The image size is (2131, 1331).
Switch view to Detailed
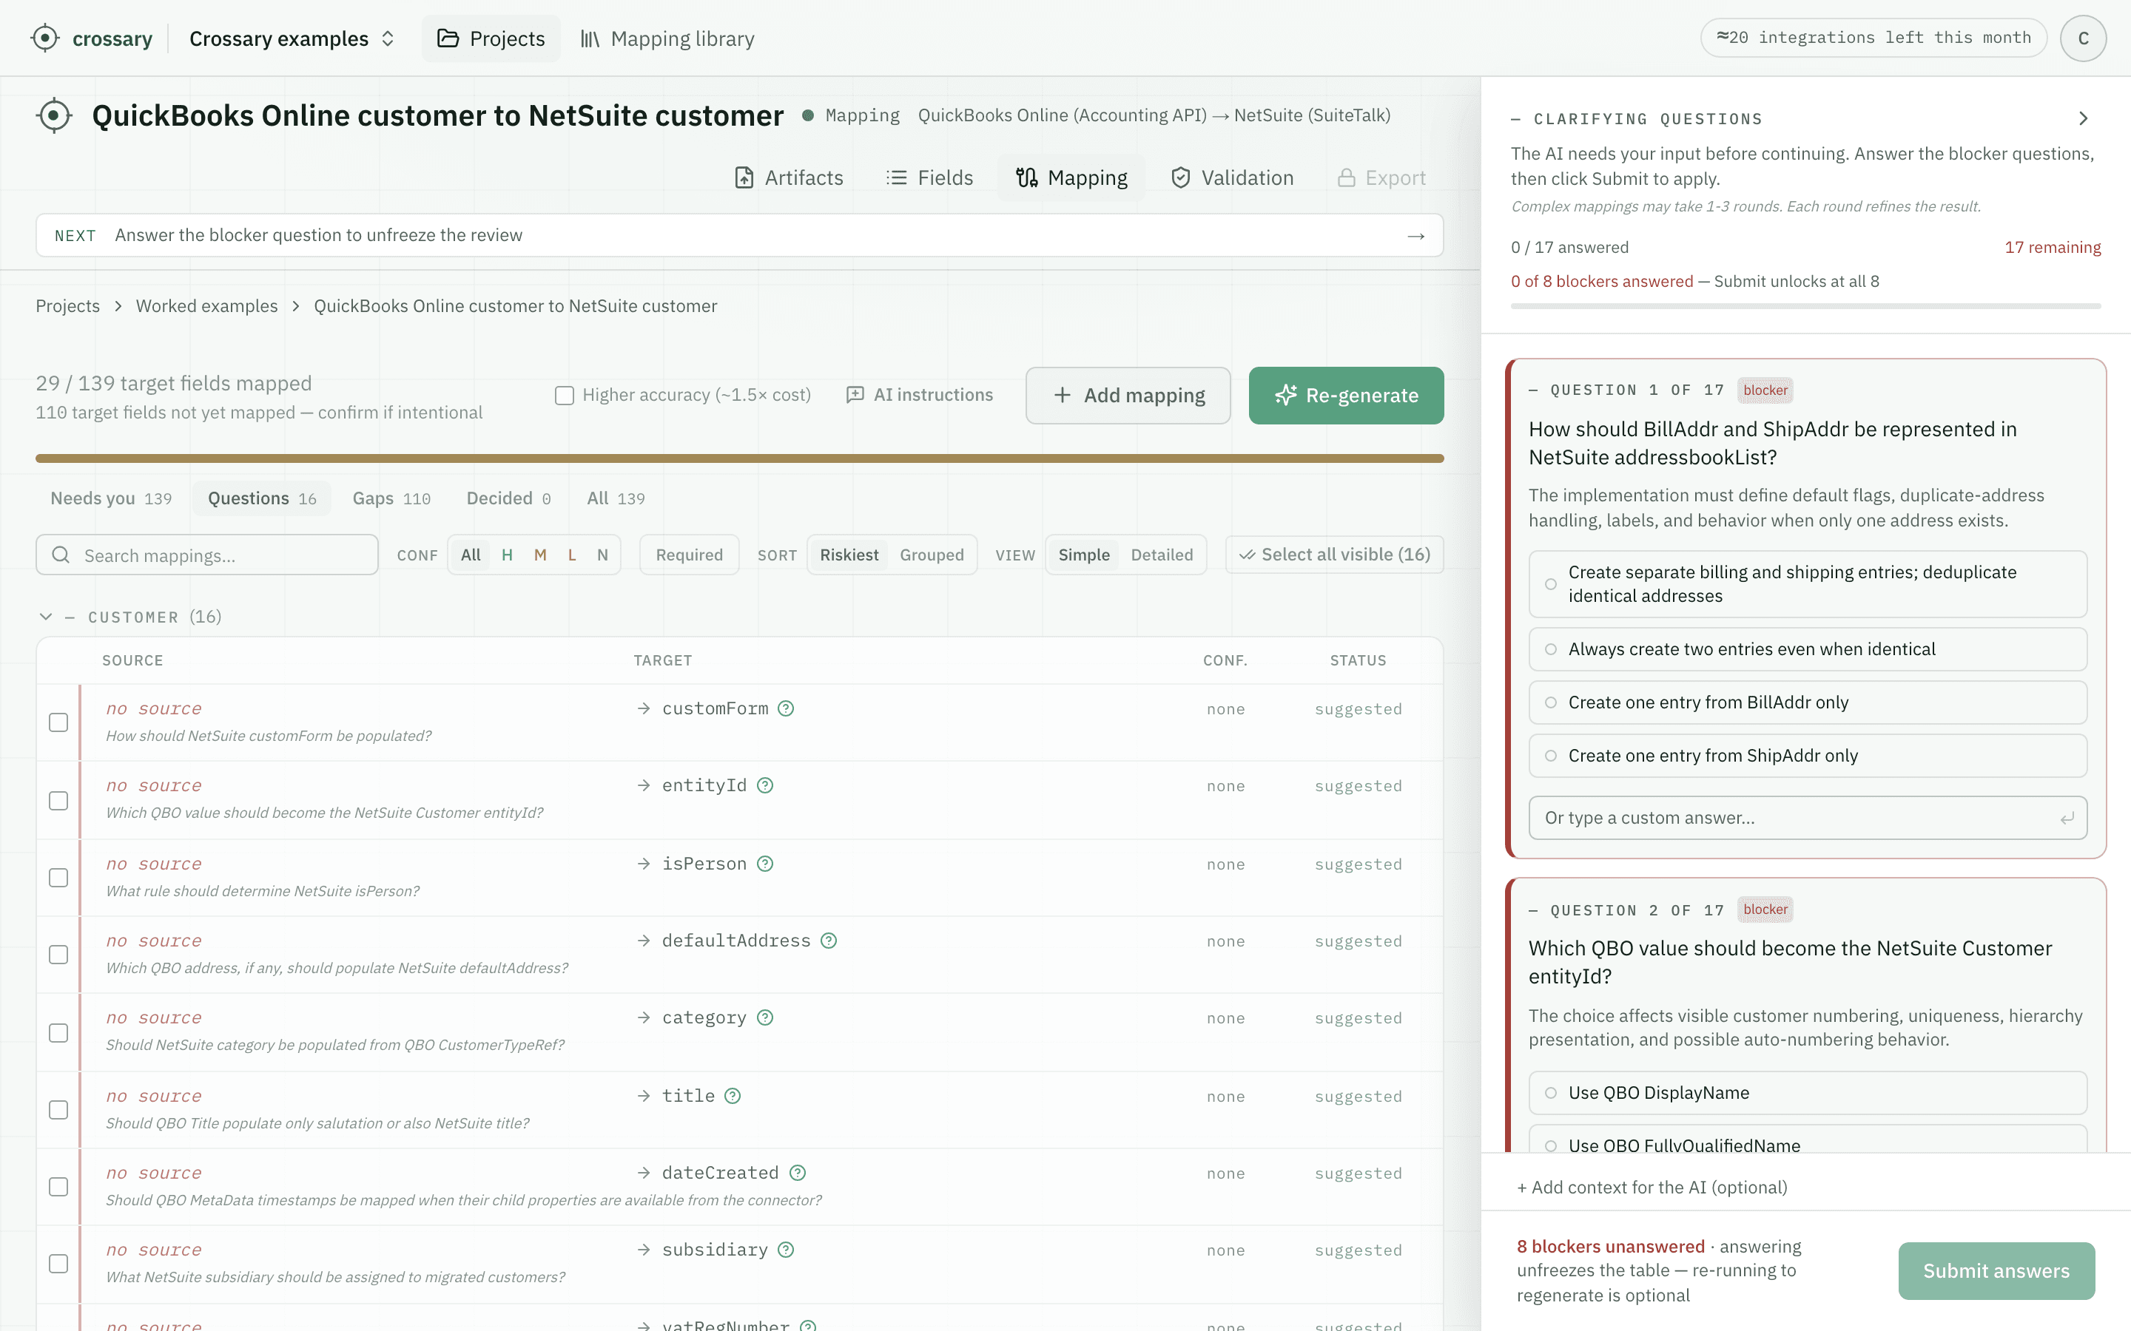tap(1162, 555)
